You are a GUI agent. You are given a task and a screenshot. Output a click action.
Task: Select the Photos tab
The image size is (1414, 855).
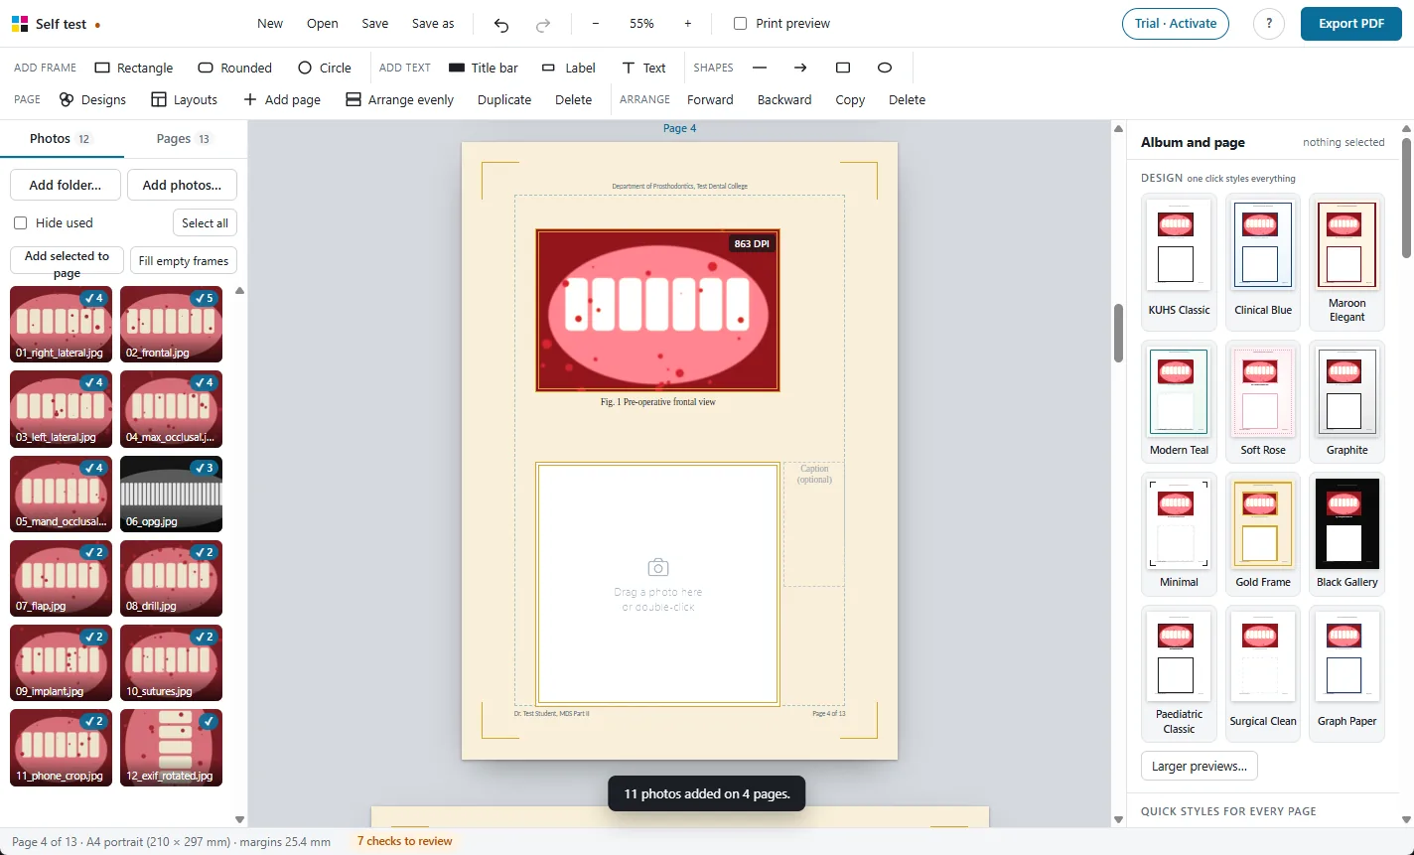62,139
